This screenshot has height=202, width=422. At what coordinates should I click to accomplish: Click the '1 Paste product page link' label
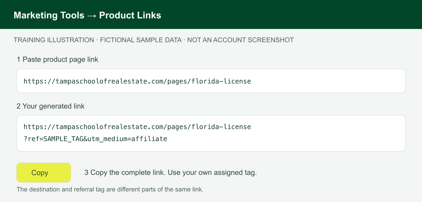pyautogui.click(x=58, y=59)
